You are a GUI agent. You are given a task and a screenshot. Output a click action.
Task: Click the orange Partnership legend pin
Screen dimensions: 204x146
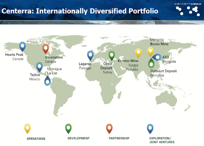(x=109, y=129)
